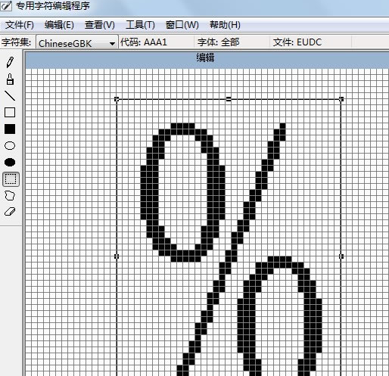Select the Brush tool
Screen dimensions: 389x376
(10, 79)
